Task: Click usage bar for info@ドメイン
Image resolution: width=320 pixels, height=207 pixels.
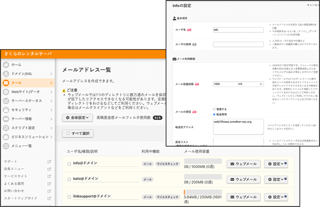Action: [203, 161]
